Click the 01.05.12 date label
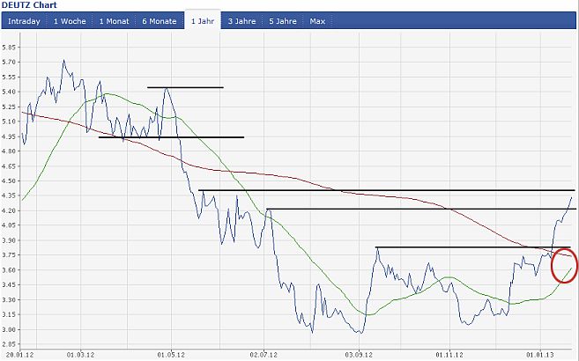Viewport: 579px width, 361px height. [x=171, y=355]
